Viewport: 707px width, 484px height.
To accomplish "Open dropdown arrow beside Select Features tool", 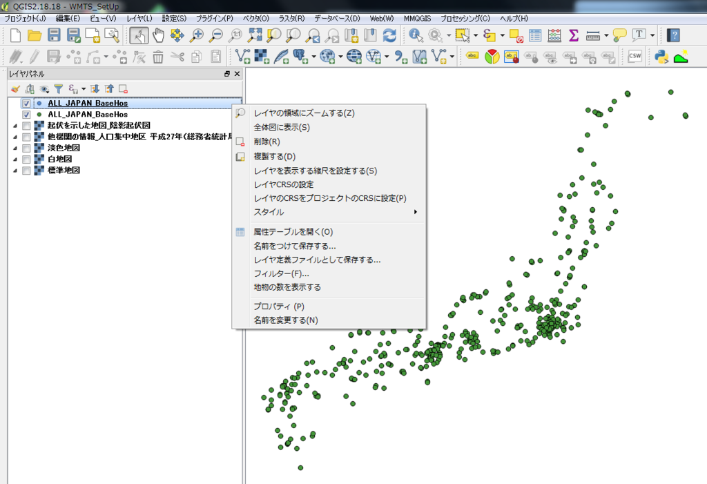I will (476, 35).
